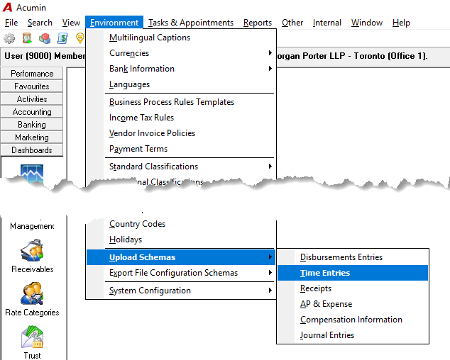The width and height of the screenshot is (450, 360).
Task: Switch to the Activities sidebar tab
Action: (x=32, y=99)
